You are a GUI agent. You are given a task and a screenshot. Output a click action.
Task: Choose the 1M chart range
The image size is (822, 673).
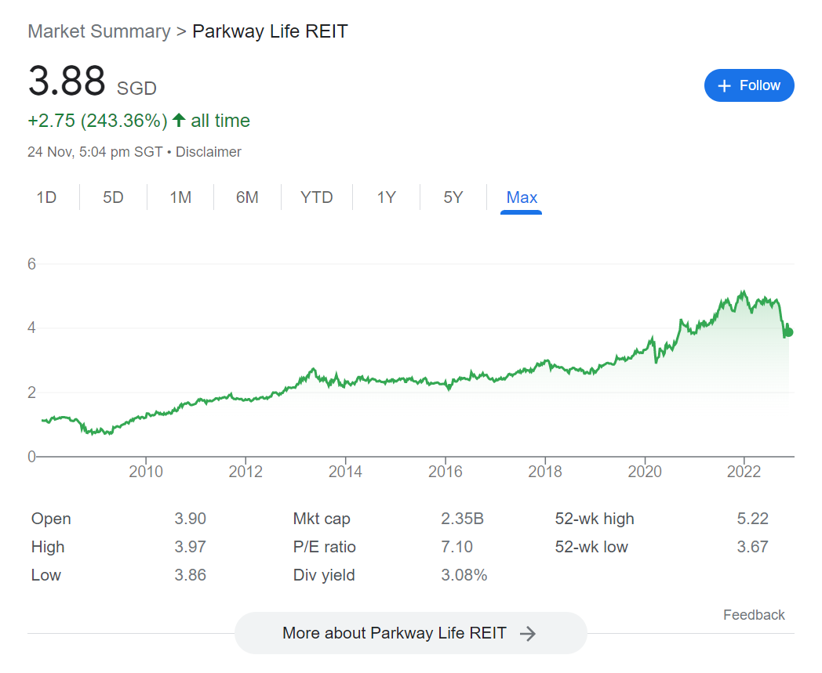(x=180, y=197)
